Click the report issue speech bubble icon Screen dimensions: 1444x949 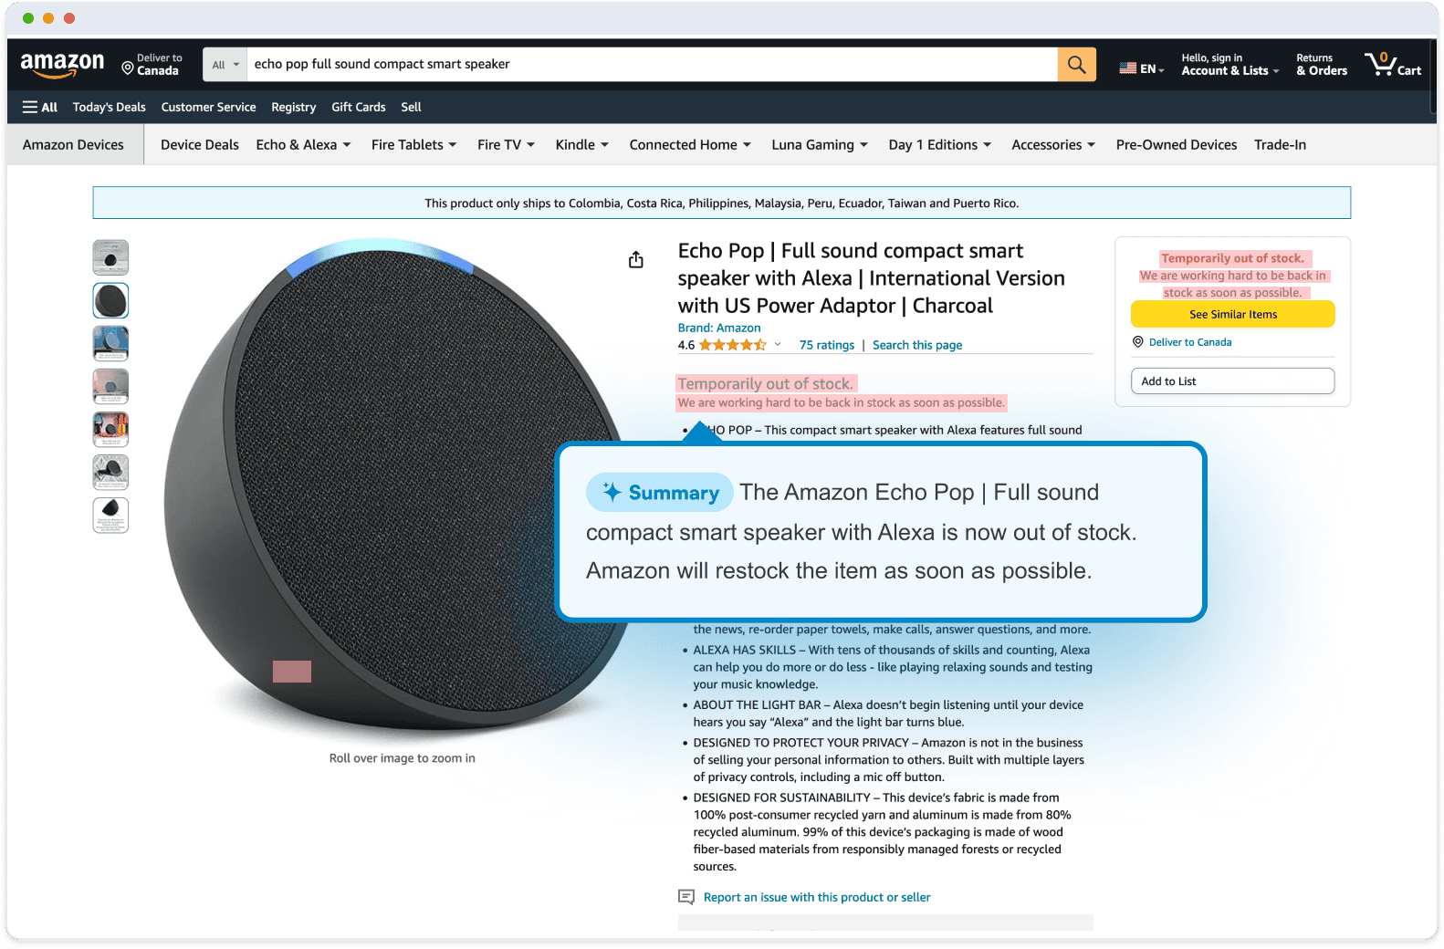(686, 897)
